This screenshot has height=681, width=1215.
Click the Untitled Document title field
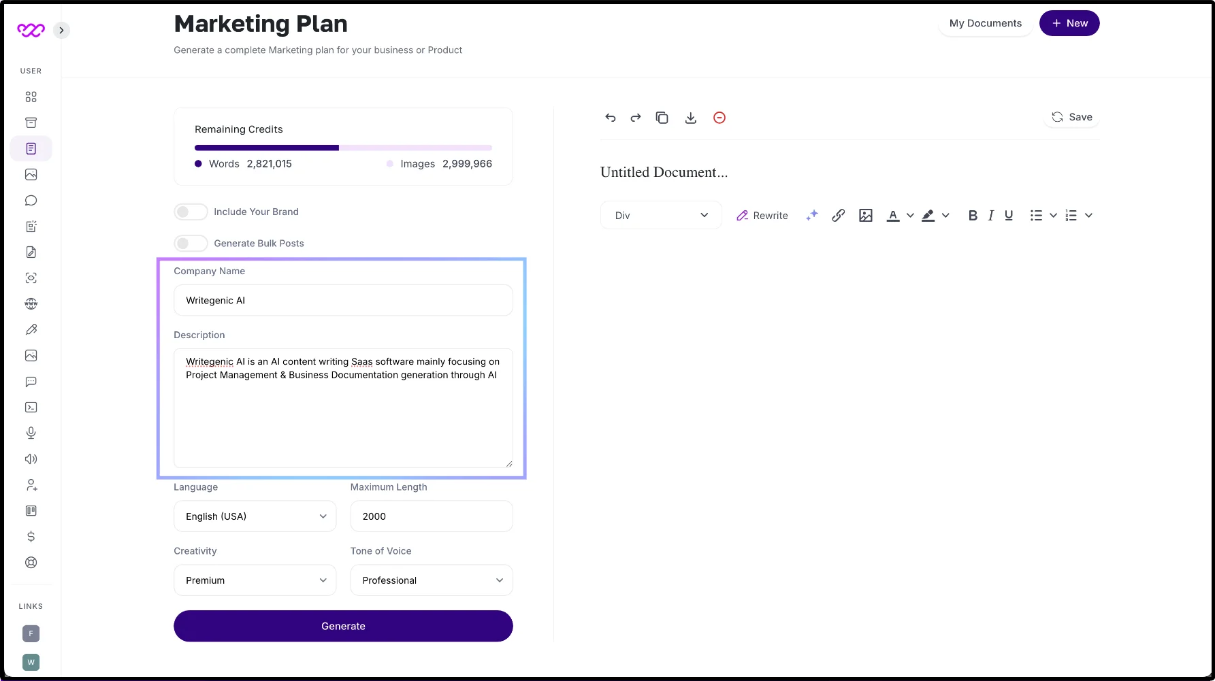click(x=664, y=172)
